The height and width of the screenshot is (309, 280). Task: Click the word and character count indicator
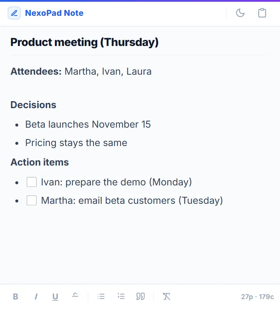click(257, 296)
